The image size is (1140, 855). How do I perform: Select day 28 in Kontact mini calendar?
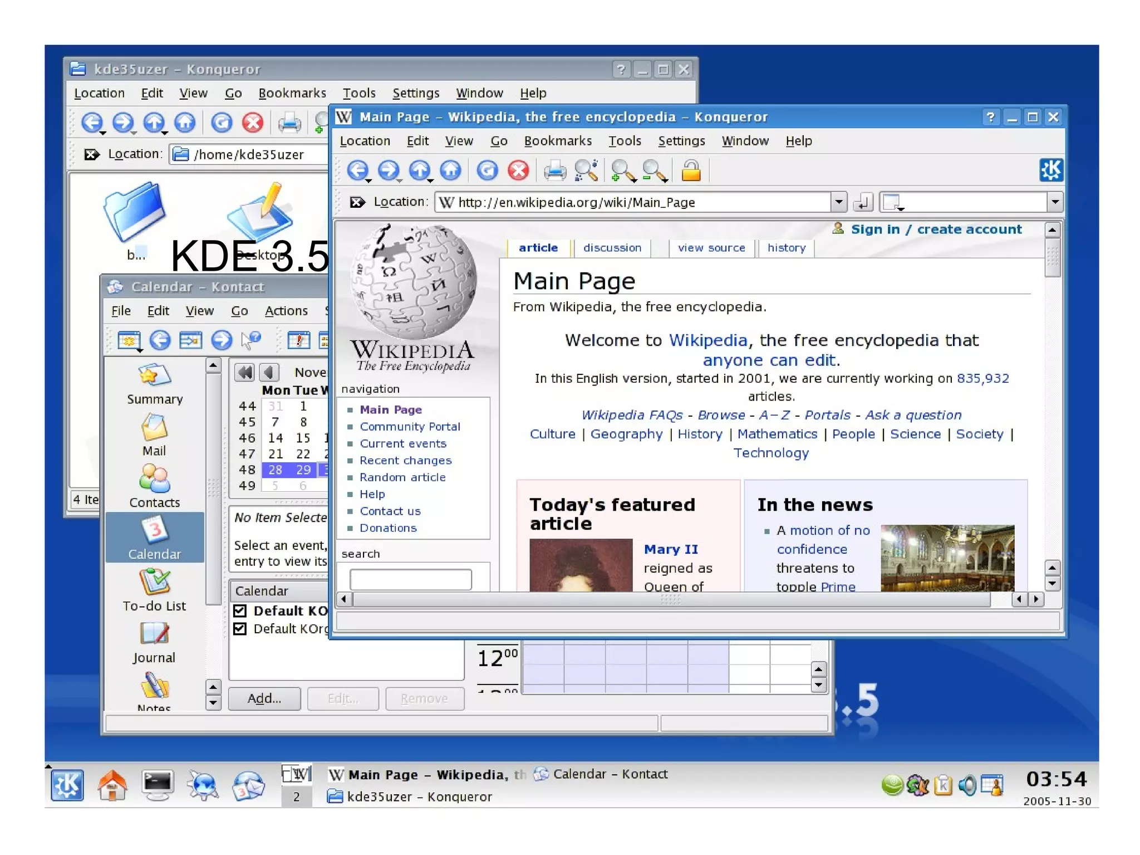[x=276, y=470]
